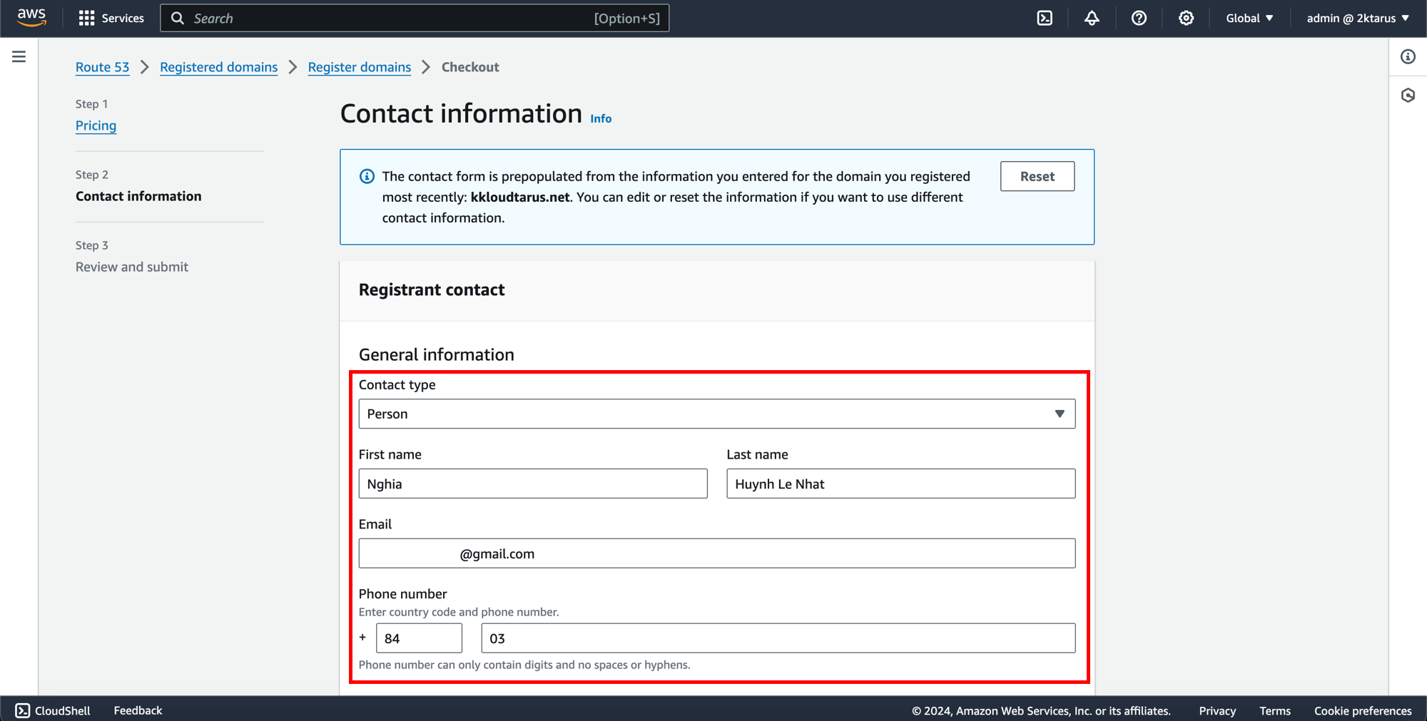Click the Last name field
The height and width of the screenshot is (721, 1427).
[901, 484]
